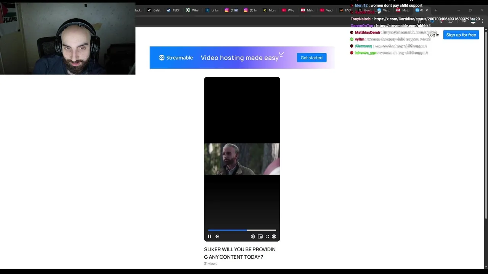Click the video frame showing the bearded man
The width and height of the screenshot is (488, 274).
point(242,159)
